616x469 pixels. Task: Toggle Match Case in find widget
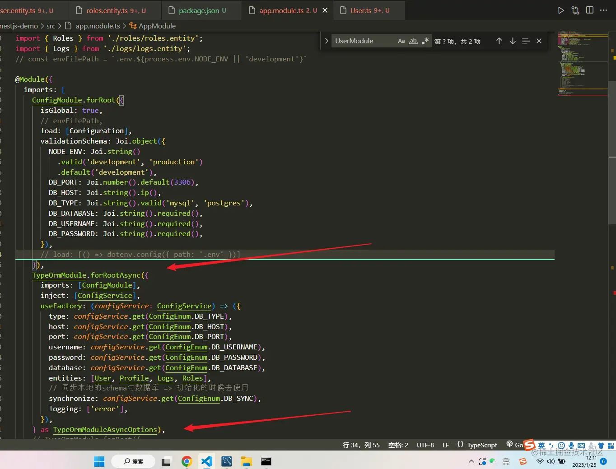point(401,41)
